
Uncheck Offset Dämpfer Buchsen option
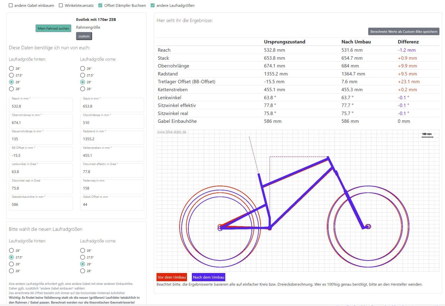[x=100, y=6]
